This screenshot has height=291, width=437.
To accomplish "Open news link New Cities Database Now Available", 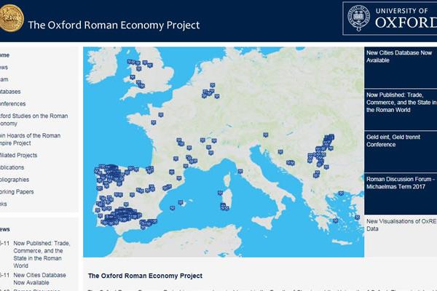I will coord(39,279).
